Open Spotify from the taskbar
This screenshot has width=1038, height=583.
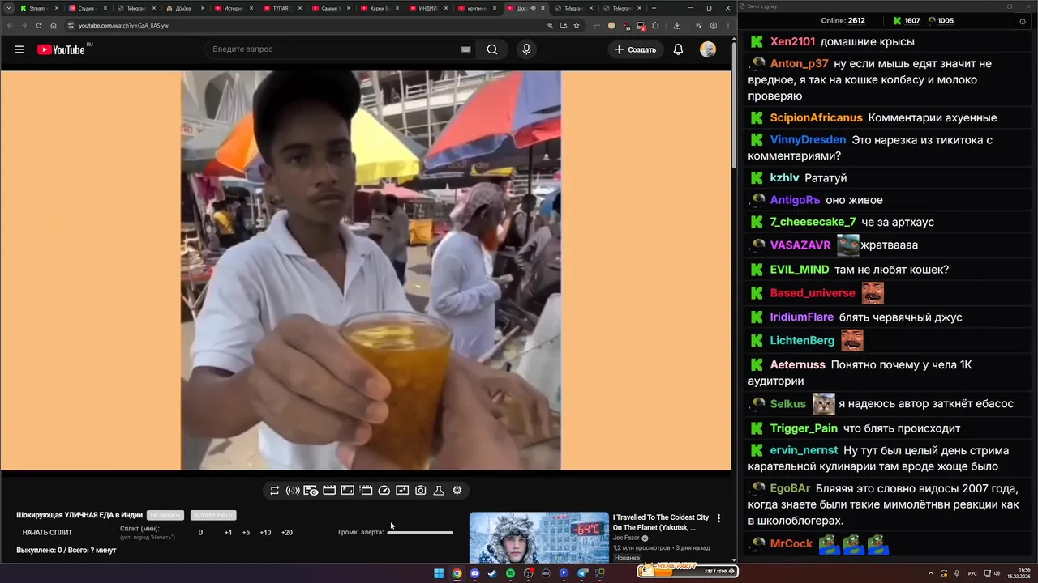point(510,573)
